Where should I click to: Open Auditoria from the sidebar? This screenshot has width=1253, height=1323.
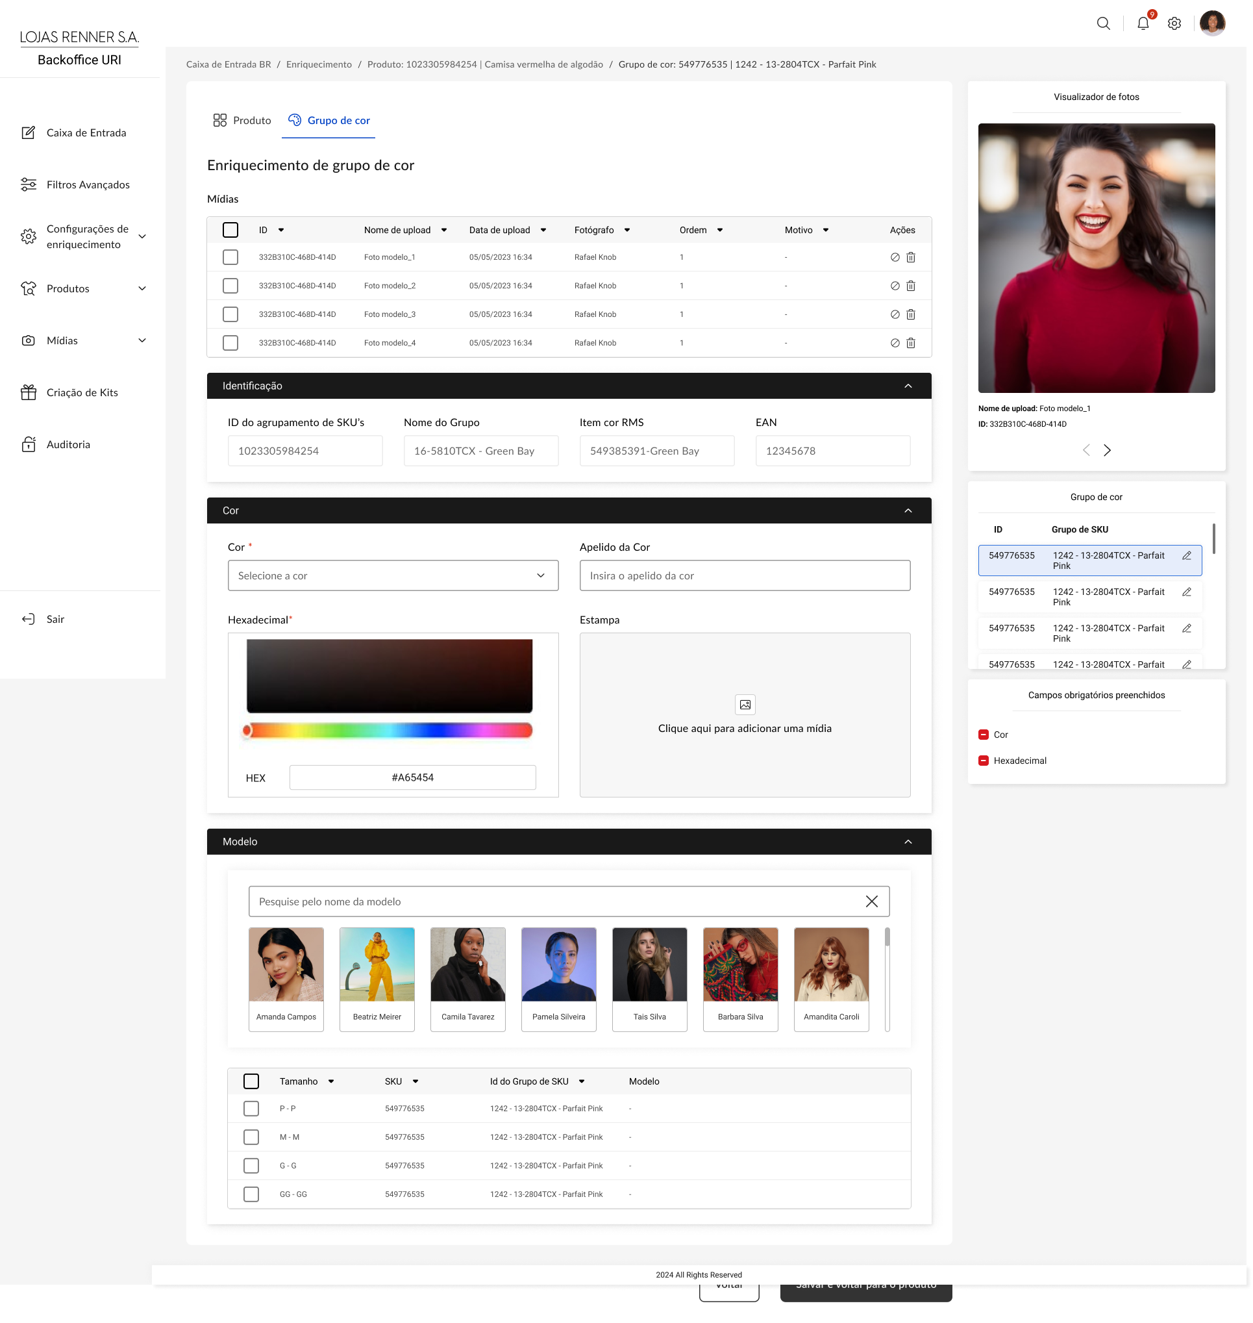click(x=68, y=444)
